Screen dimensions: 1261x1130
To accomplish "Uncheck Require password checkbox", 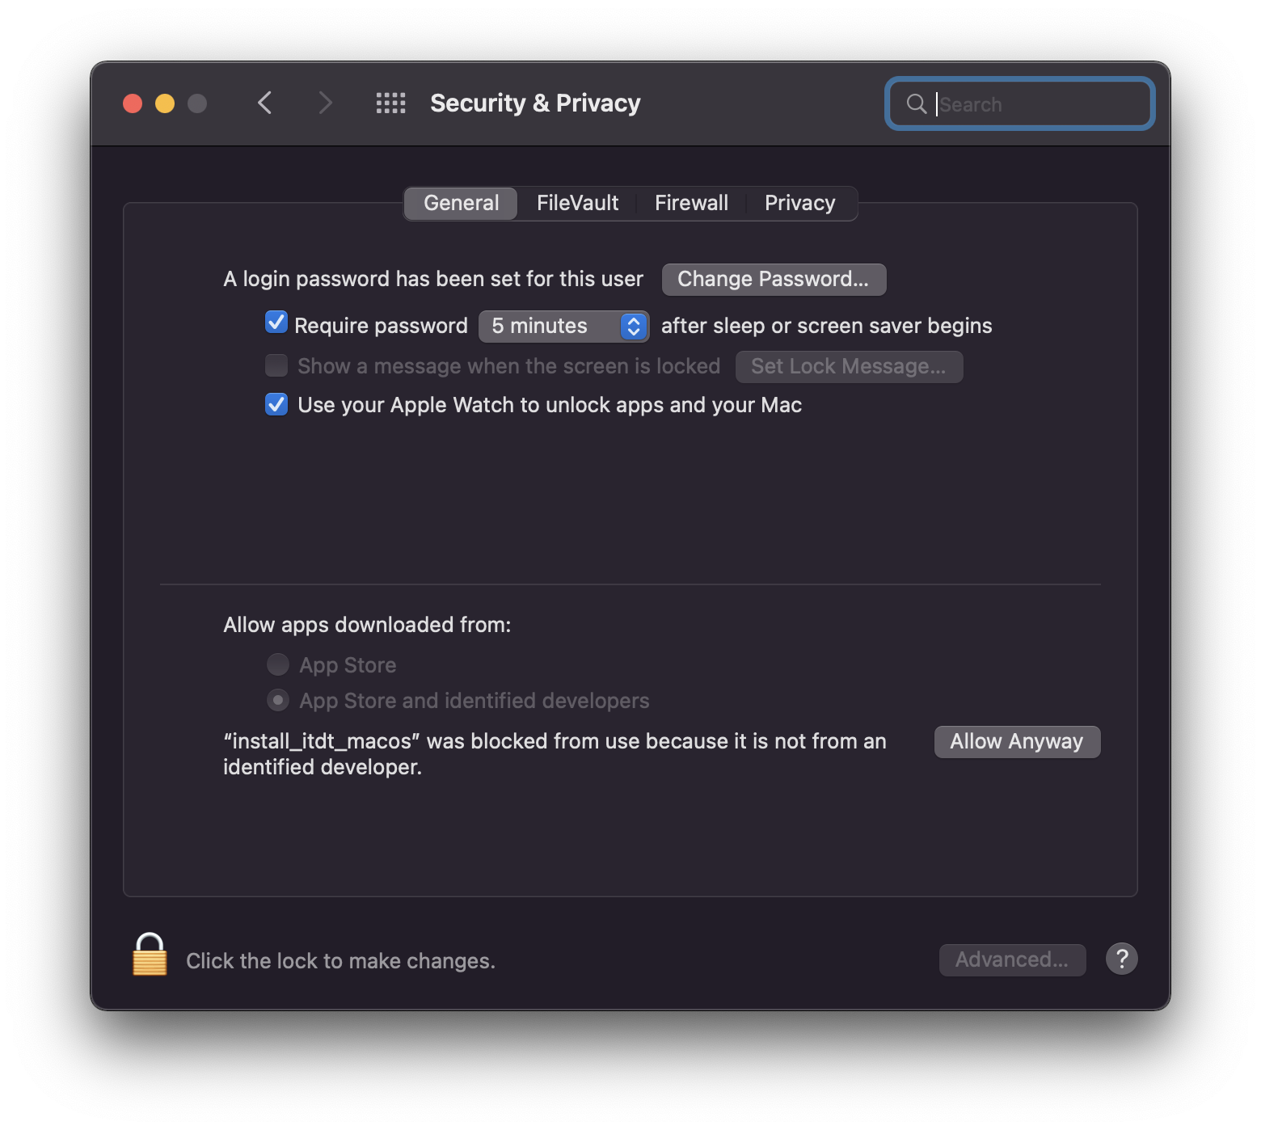I will pos(276,323).
